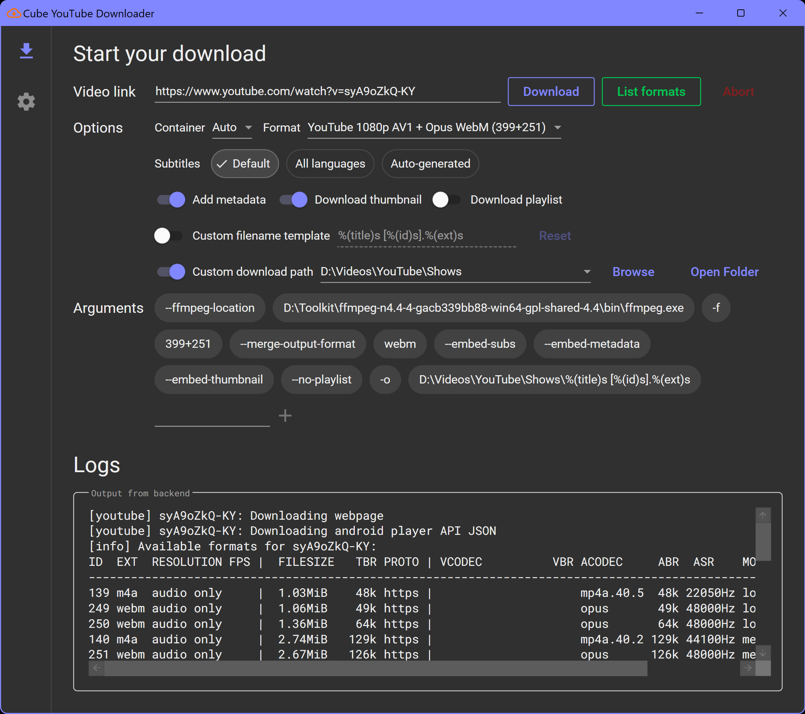This screenshot has width=805, height=714.
Task: Click the plus icon to add argument
Action: point(285,416)
